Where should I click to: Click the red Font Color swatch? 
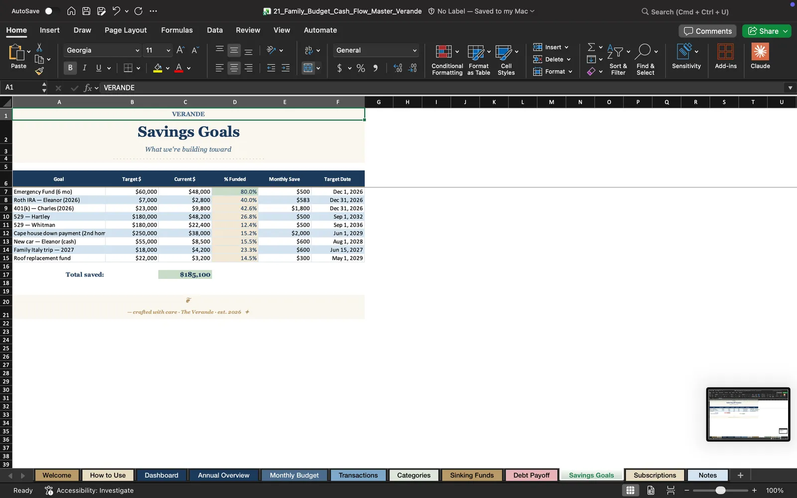[179, 68]
